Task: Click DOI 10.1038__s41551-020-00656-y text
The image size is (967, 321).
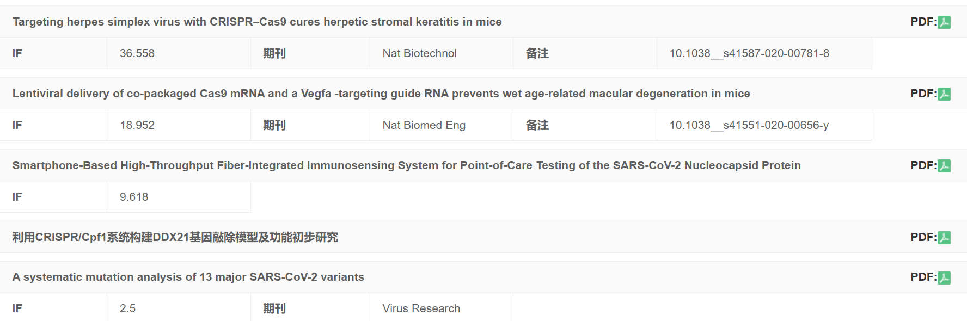Action: [749, 125]
